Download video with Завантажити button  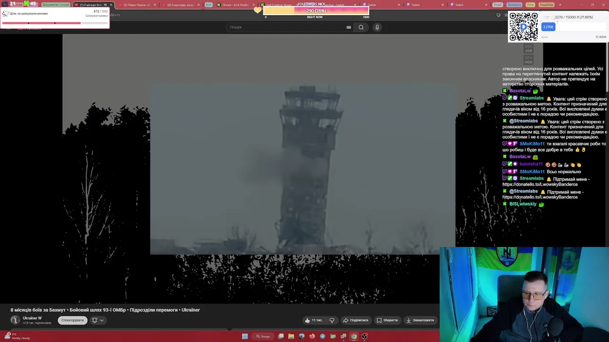click(420, 320)
